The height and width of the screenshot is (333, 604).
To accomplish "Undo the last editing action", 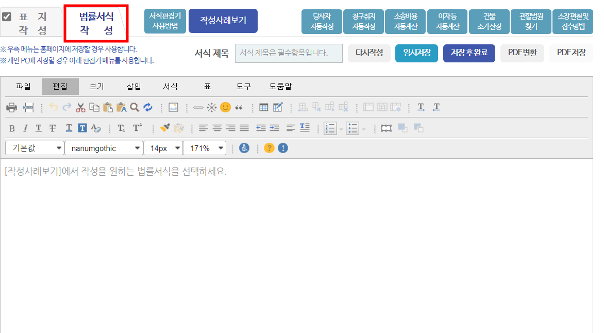I will [x=53, y=107].
